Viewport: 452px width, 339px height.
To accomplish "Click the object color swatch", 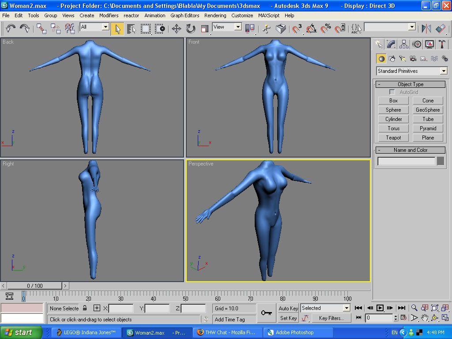I will click(440, 161).
